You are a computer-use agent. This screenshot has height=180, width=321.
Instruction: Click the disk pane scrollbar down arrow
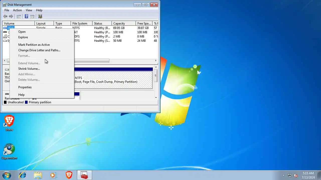[x=156, y=97]
